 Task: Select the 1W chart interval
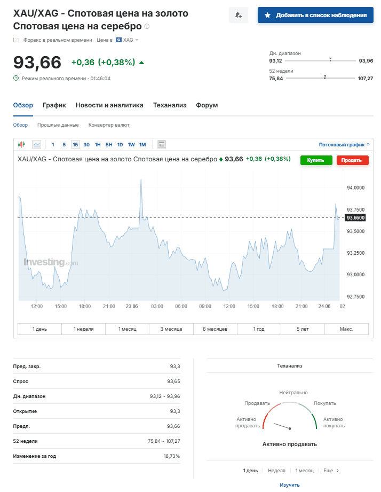[x=132, y=144]
